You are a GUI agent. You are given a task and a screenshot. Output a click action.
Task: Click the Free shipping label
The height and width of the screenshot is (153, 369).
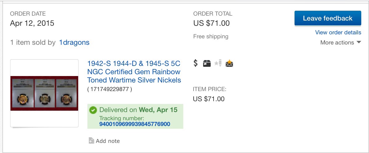211,36
